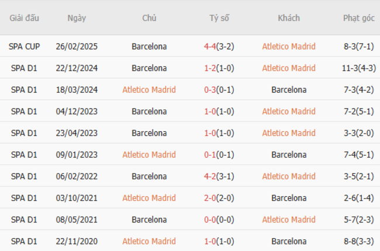The image size is (380, 251).
Task: Click the SPA CUP league cell
Action: (x=25, y=46)
